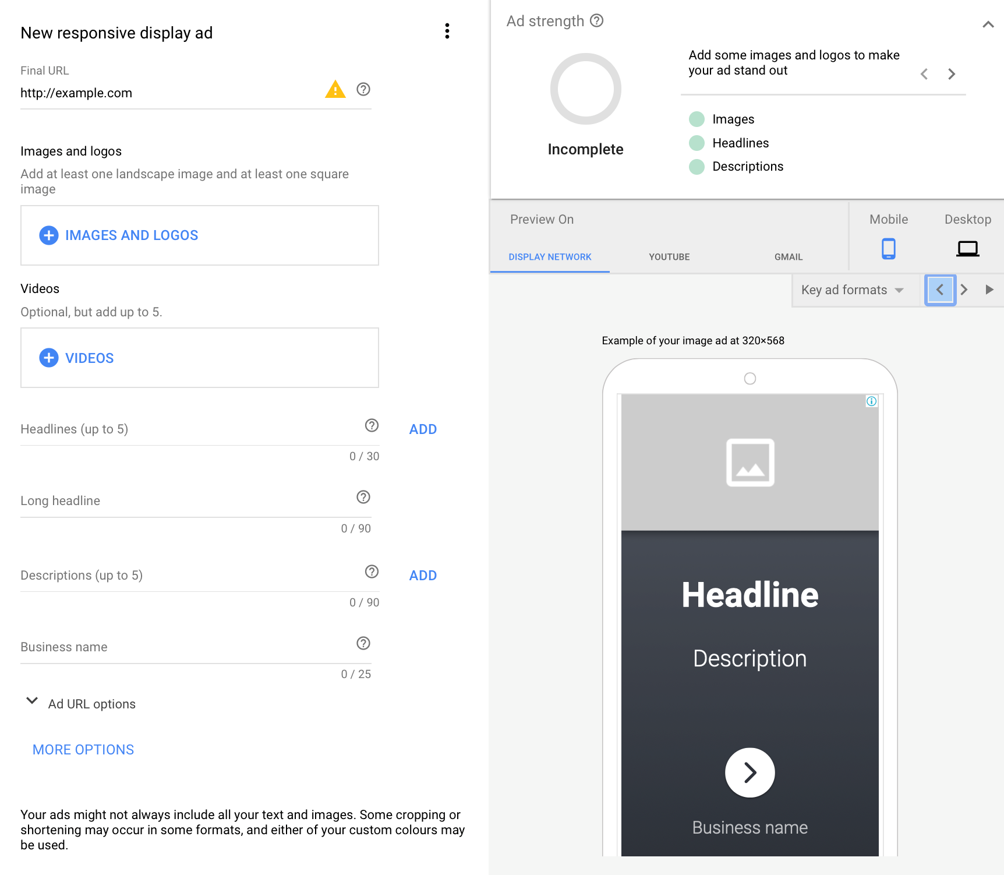
Task: Play ad format preview slideshow
Action: point(989,290)
